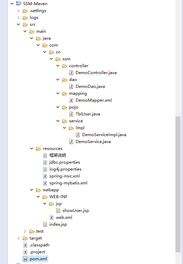Collapse the SSM-Meven project node
Image resolution: width=183 pixels, height=264 pixels.
click(12, 3)
